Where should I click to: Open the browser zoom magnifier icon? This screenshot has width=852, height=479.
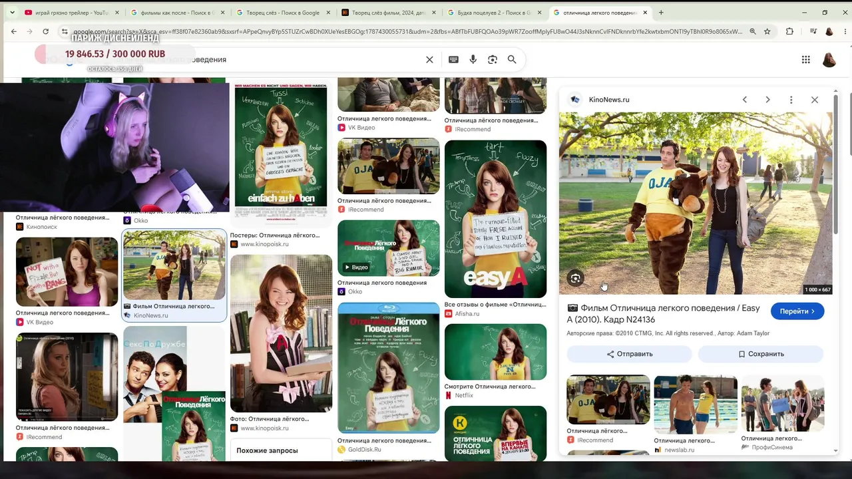pyautogui.click(x=753, y=31)
